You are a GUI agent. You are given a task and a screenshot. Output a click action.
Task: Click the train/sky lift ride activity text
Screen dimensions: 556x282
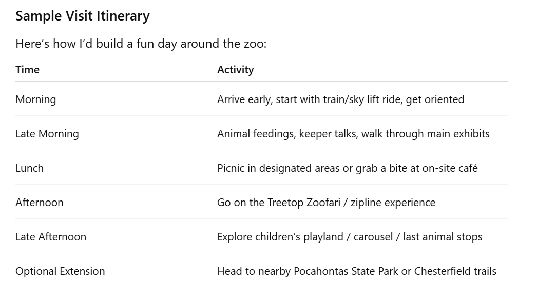click(340, 99)
